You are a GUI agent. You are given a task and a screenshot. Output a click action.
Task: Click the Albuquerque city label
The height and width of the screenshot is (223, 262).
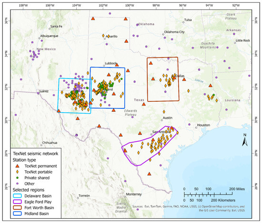point(49,36)
